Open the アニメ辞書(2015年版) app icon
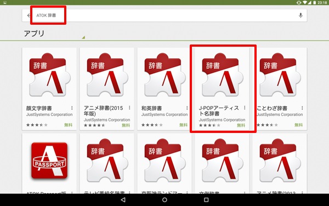 [107, 75]
